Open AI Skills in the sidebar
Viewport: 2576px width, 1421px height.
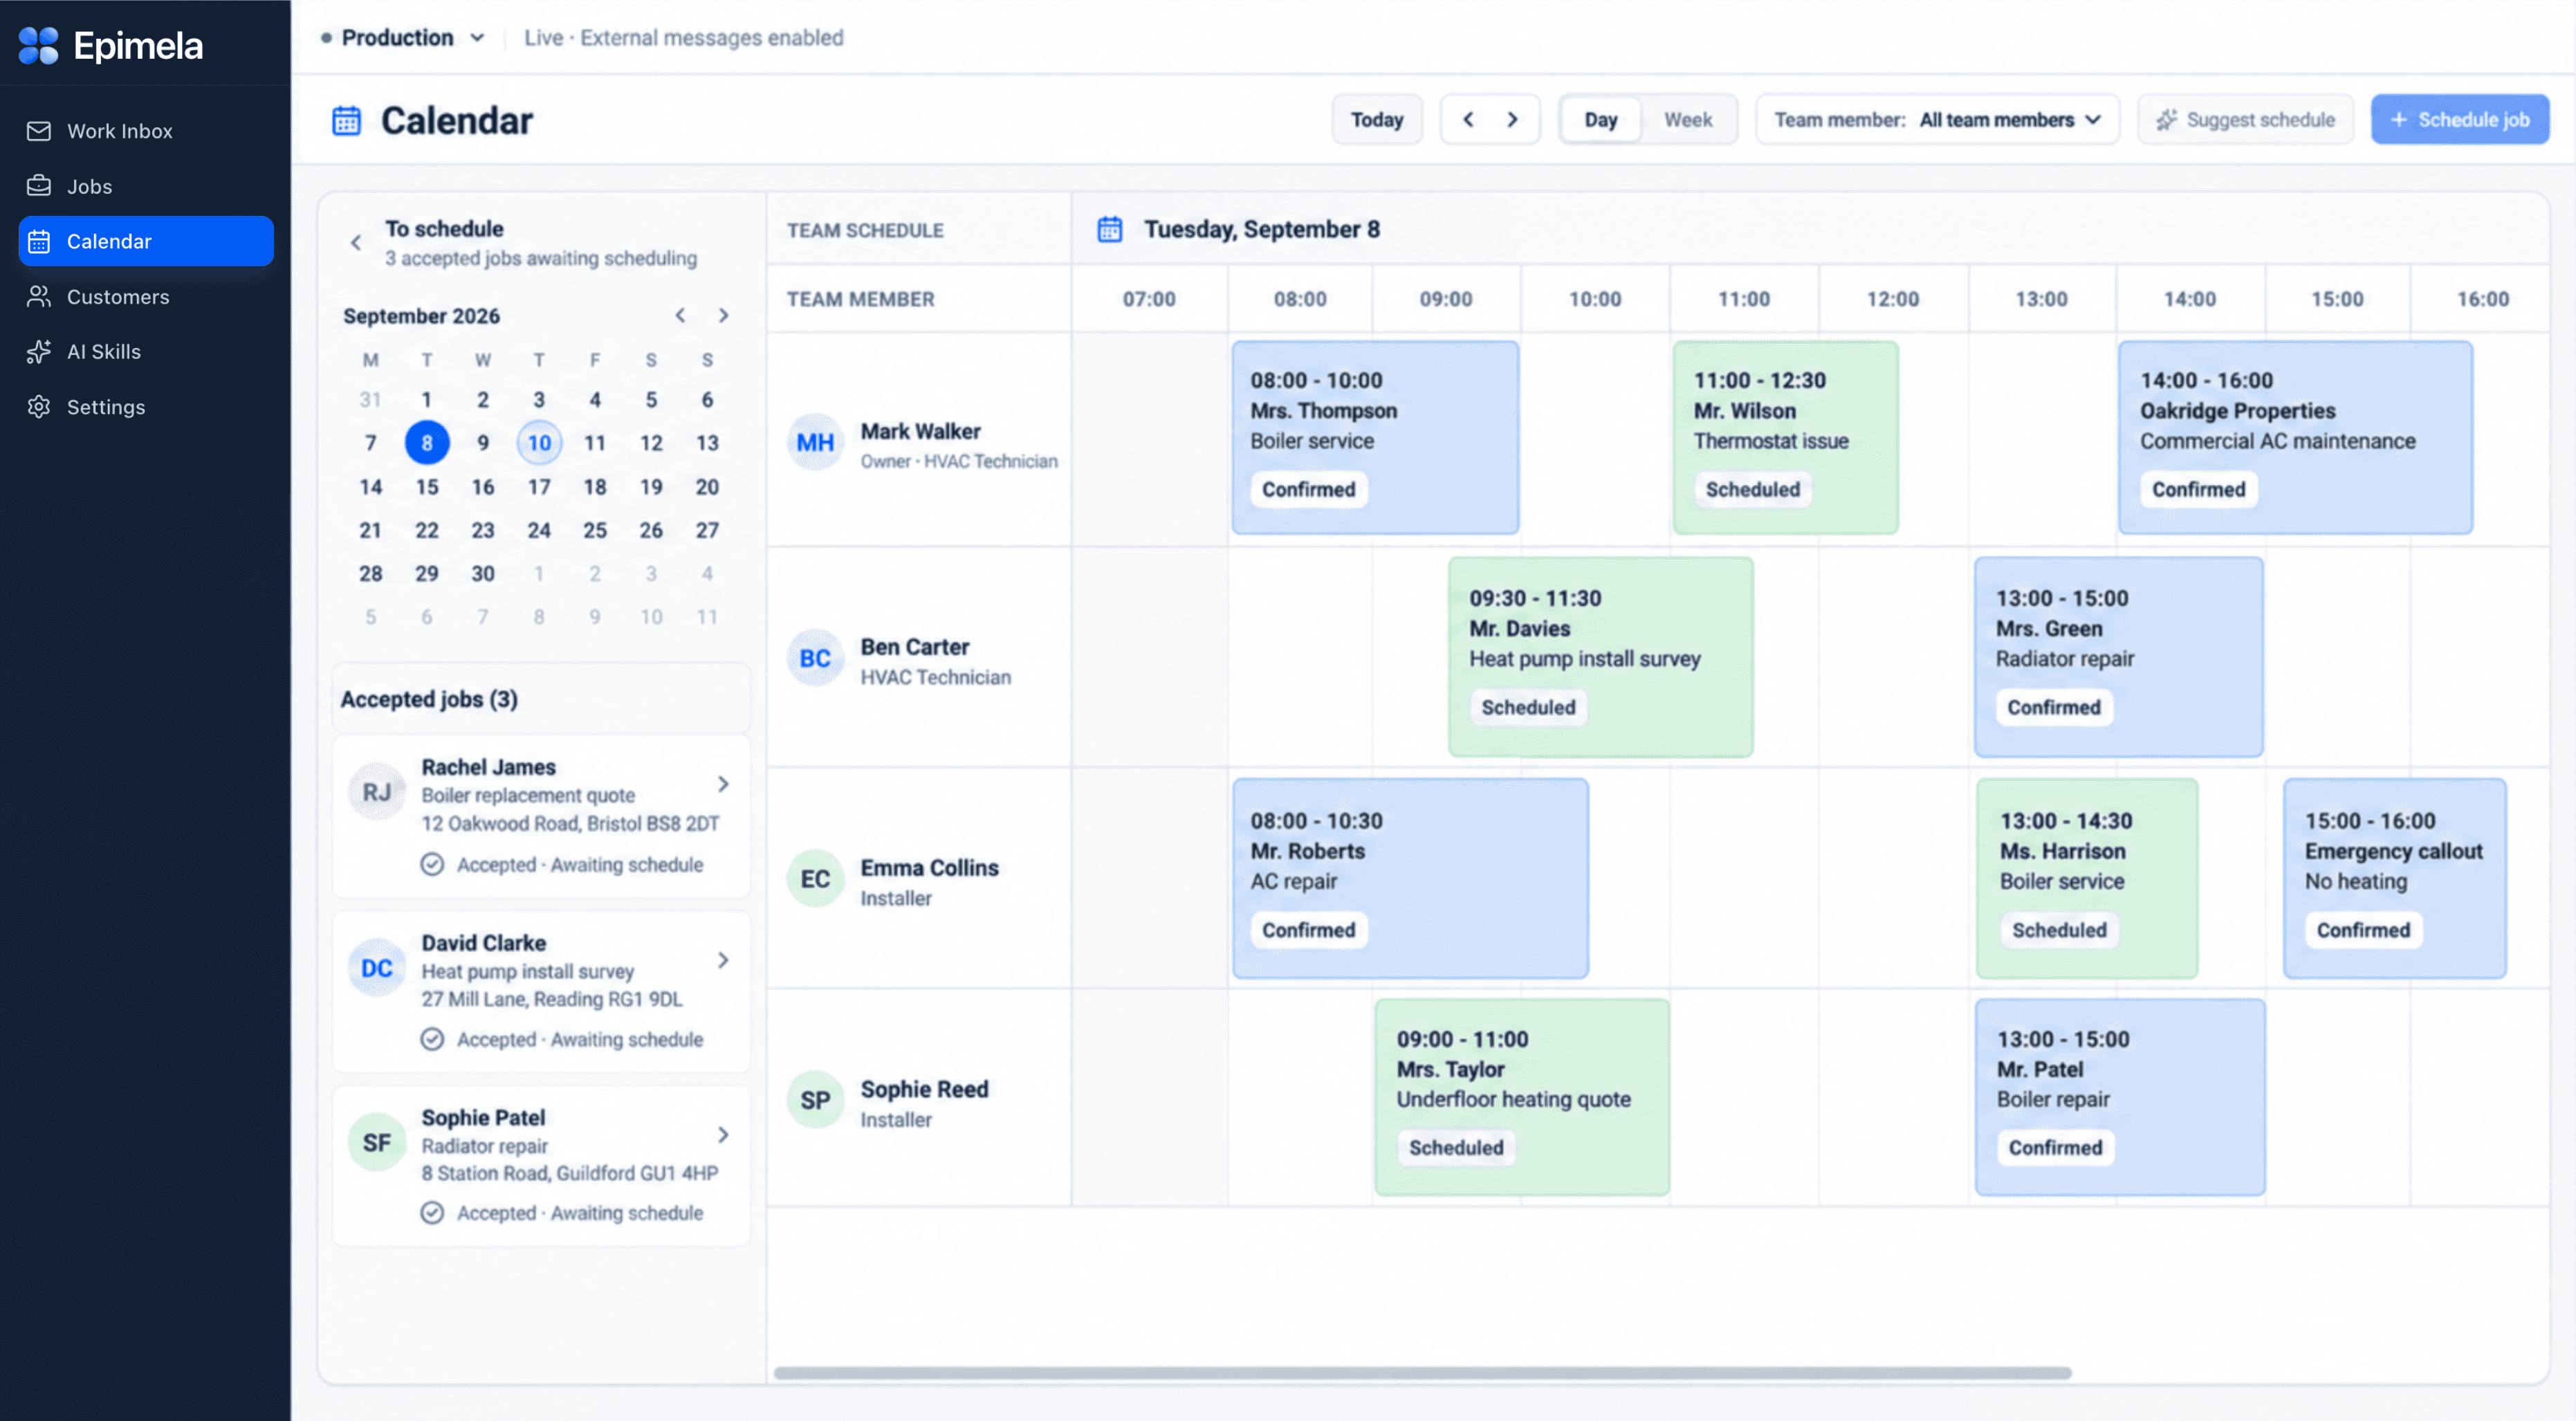coord(146,352)
